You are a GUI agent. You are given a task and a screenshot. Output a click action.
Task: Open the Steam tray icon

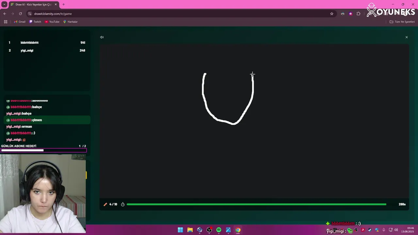click(x=370, y=230)
